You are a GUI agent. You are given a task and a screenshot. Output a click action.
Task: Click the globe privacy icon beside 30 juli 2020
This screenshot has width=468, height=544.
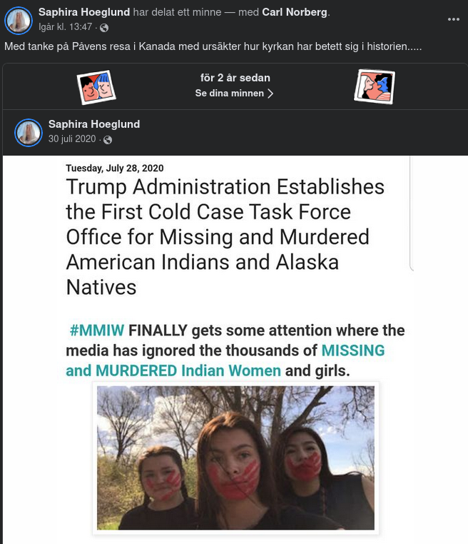[x=108, y=140]
